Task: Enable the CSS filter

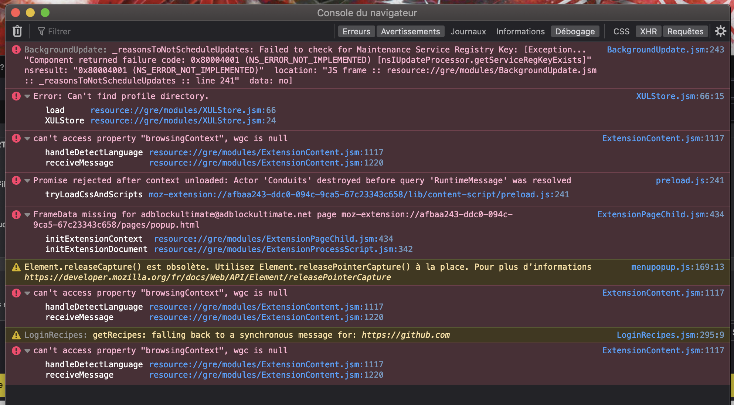Action: 621,31
